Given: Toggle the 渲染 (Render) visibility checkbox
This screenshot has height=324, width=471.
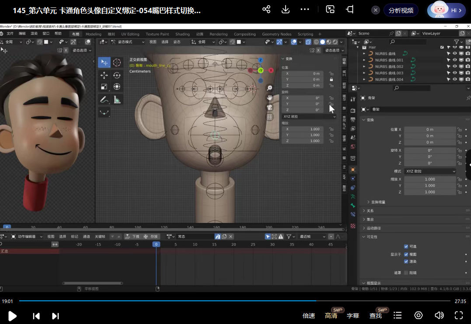Looking at the screenshot, I should pyautogui.click(x=406, y=261).
